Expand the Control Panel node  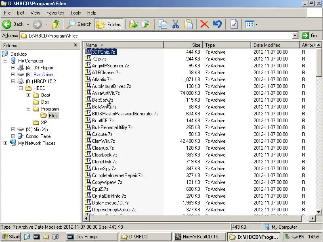coord(13,136)
